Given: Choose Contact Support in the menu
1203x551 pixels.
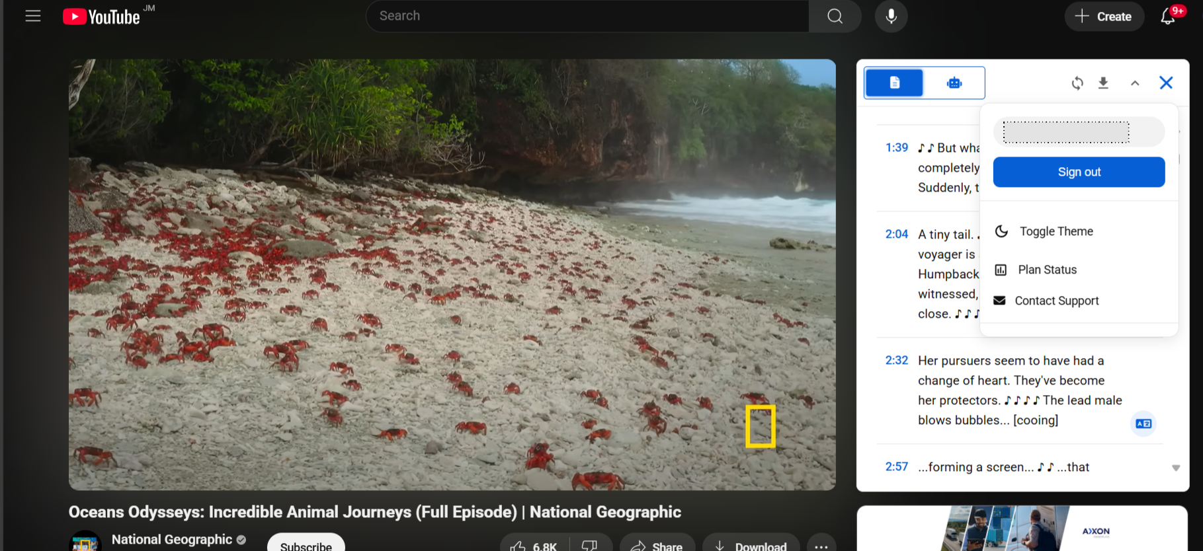Looking at the screenshot, I should 1056,301.
